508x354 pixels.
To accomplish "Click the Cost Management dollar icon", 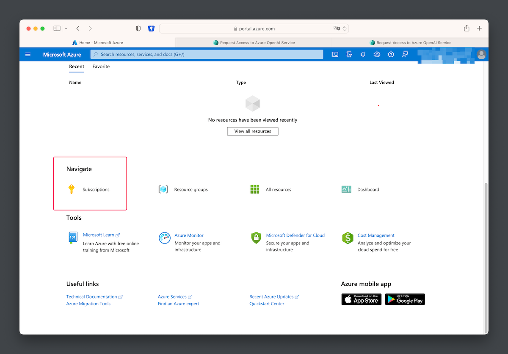I will point(348,238).
